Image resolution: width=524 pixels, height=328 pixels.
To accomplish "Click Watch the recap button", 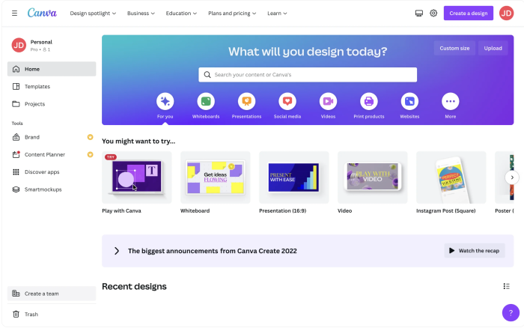I will coord(474,250).
